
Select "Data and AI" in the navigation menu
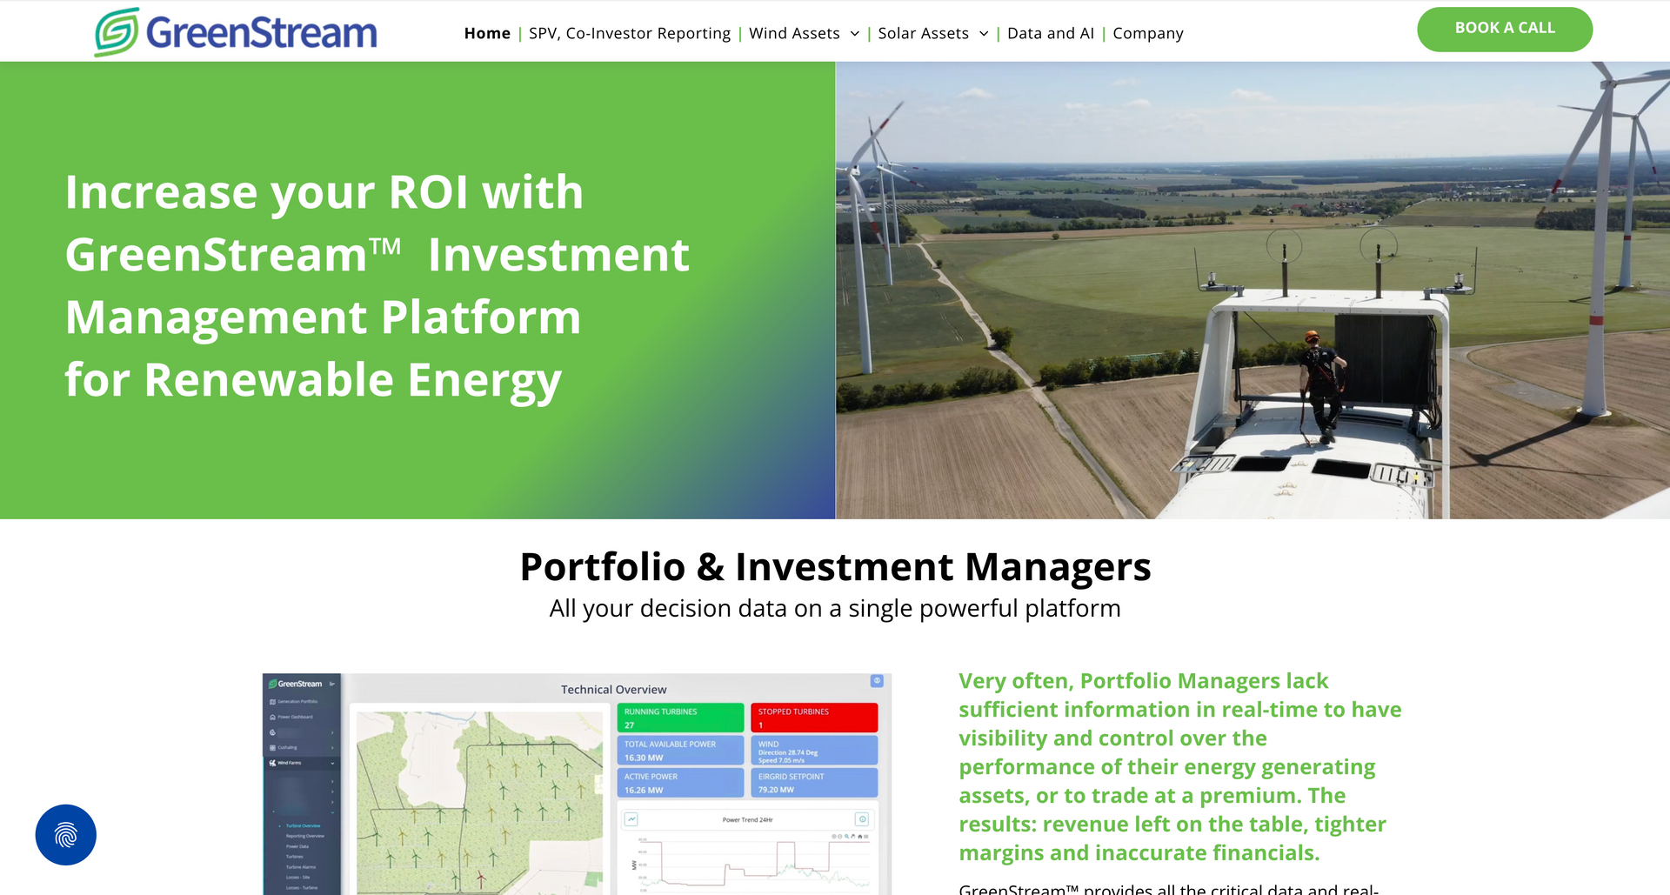click(1050, 33)
